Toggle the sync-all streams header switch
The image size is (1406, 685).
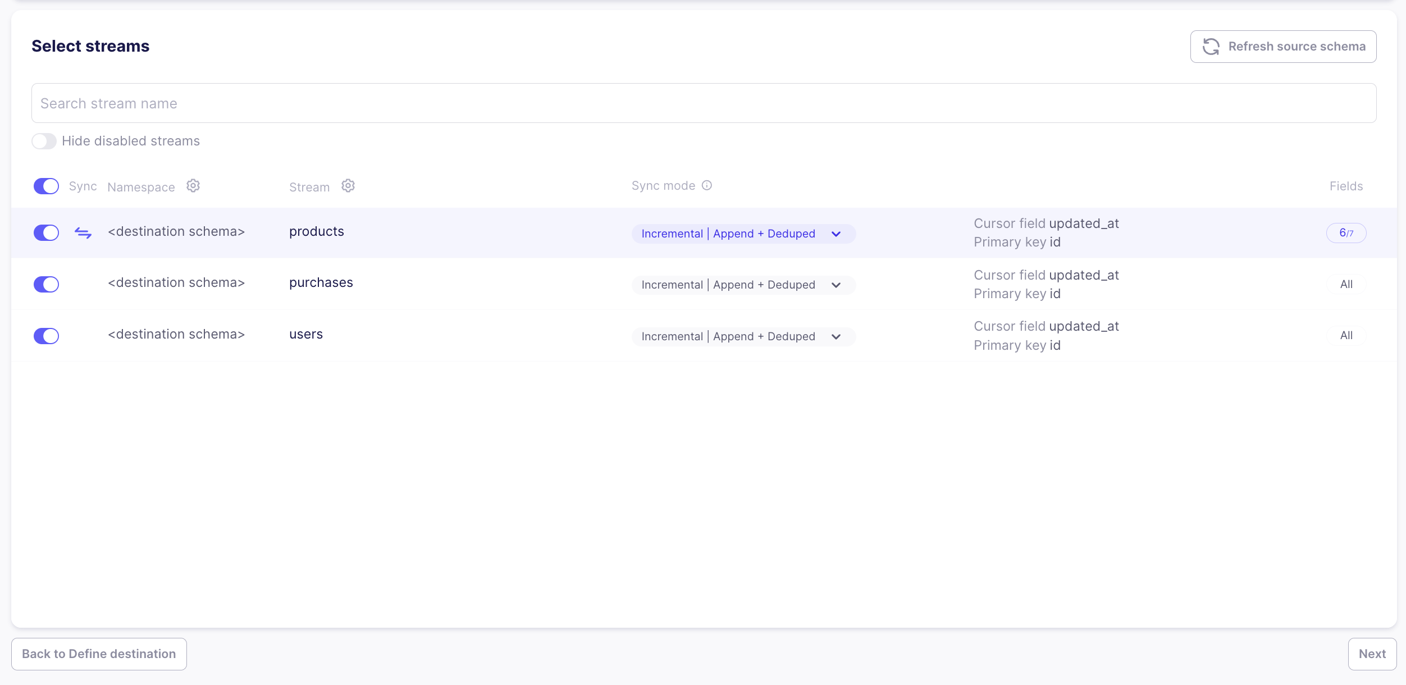pos(46,186)
